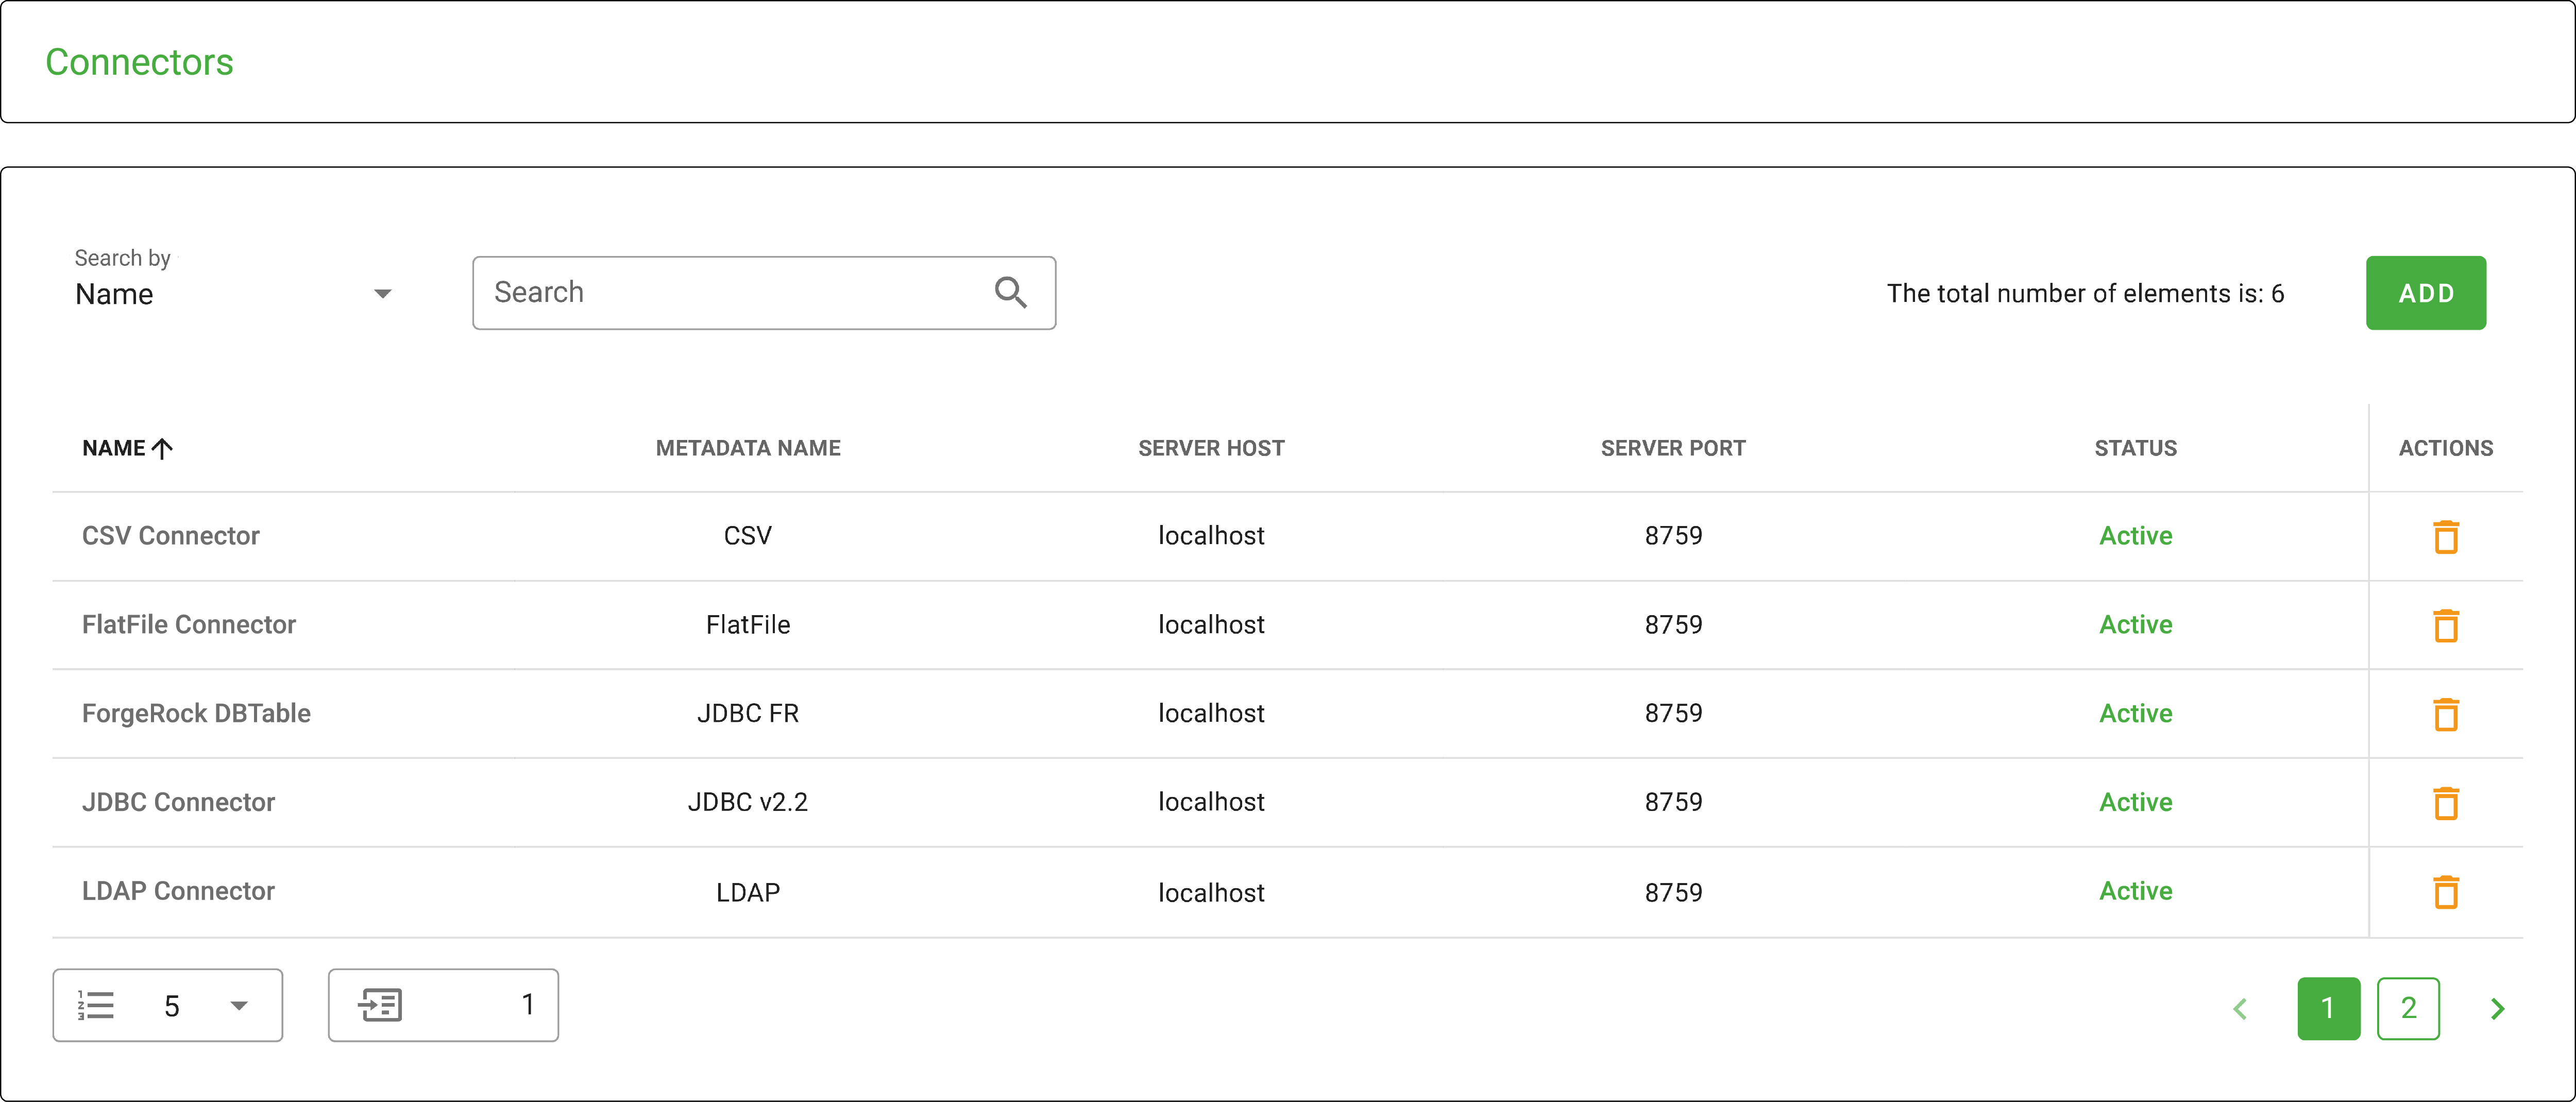Collapse the Search by field options
This screenshot has height=1102, width=2576.
click(x=382, y=293)
